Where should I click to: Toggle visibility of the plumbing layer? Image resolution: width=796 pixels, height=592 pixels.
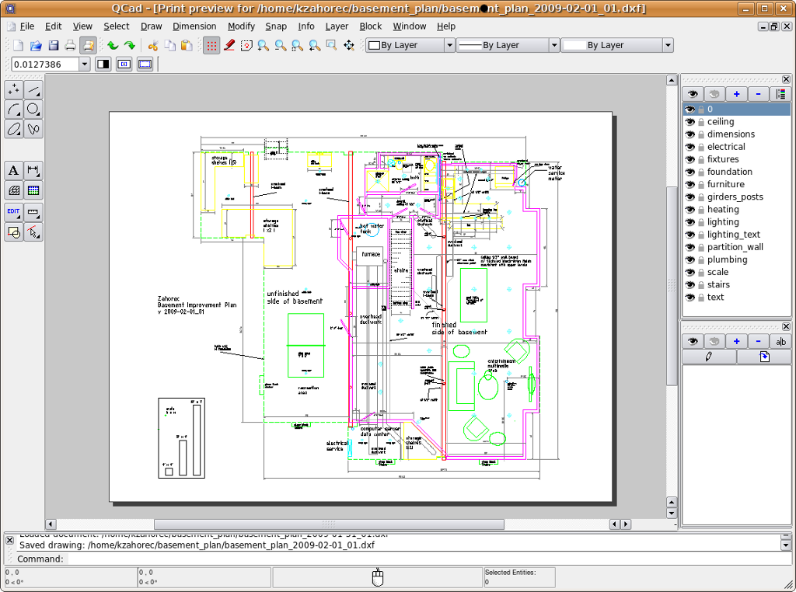(690, 259)
